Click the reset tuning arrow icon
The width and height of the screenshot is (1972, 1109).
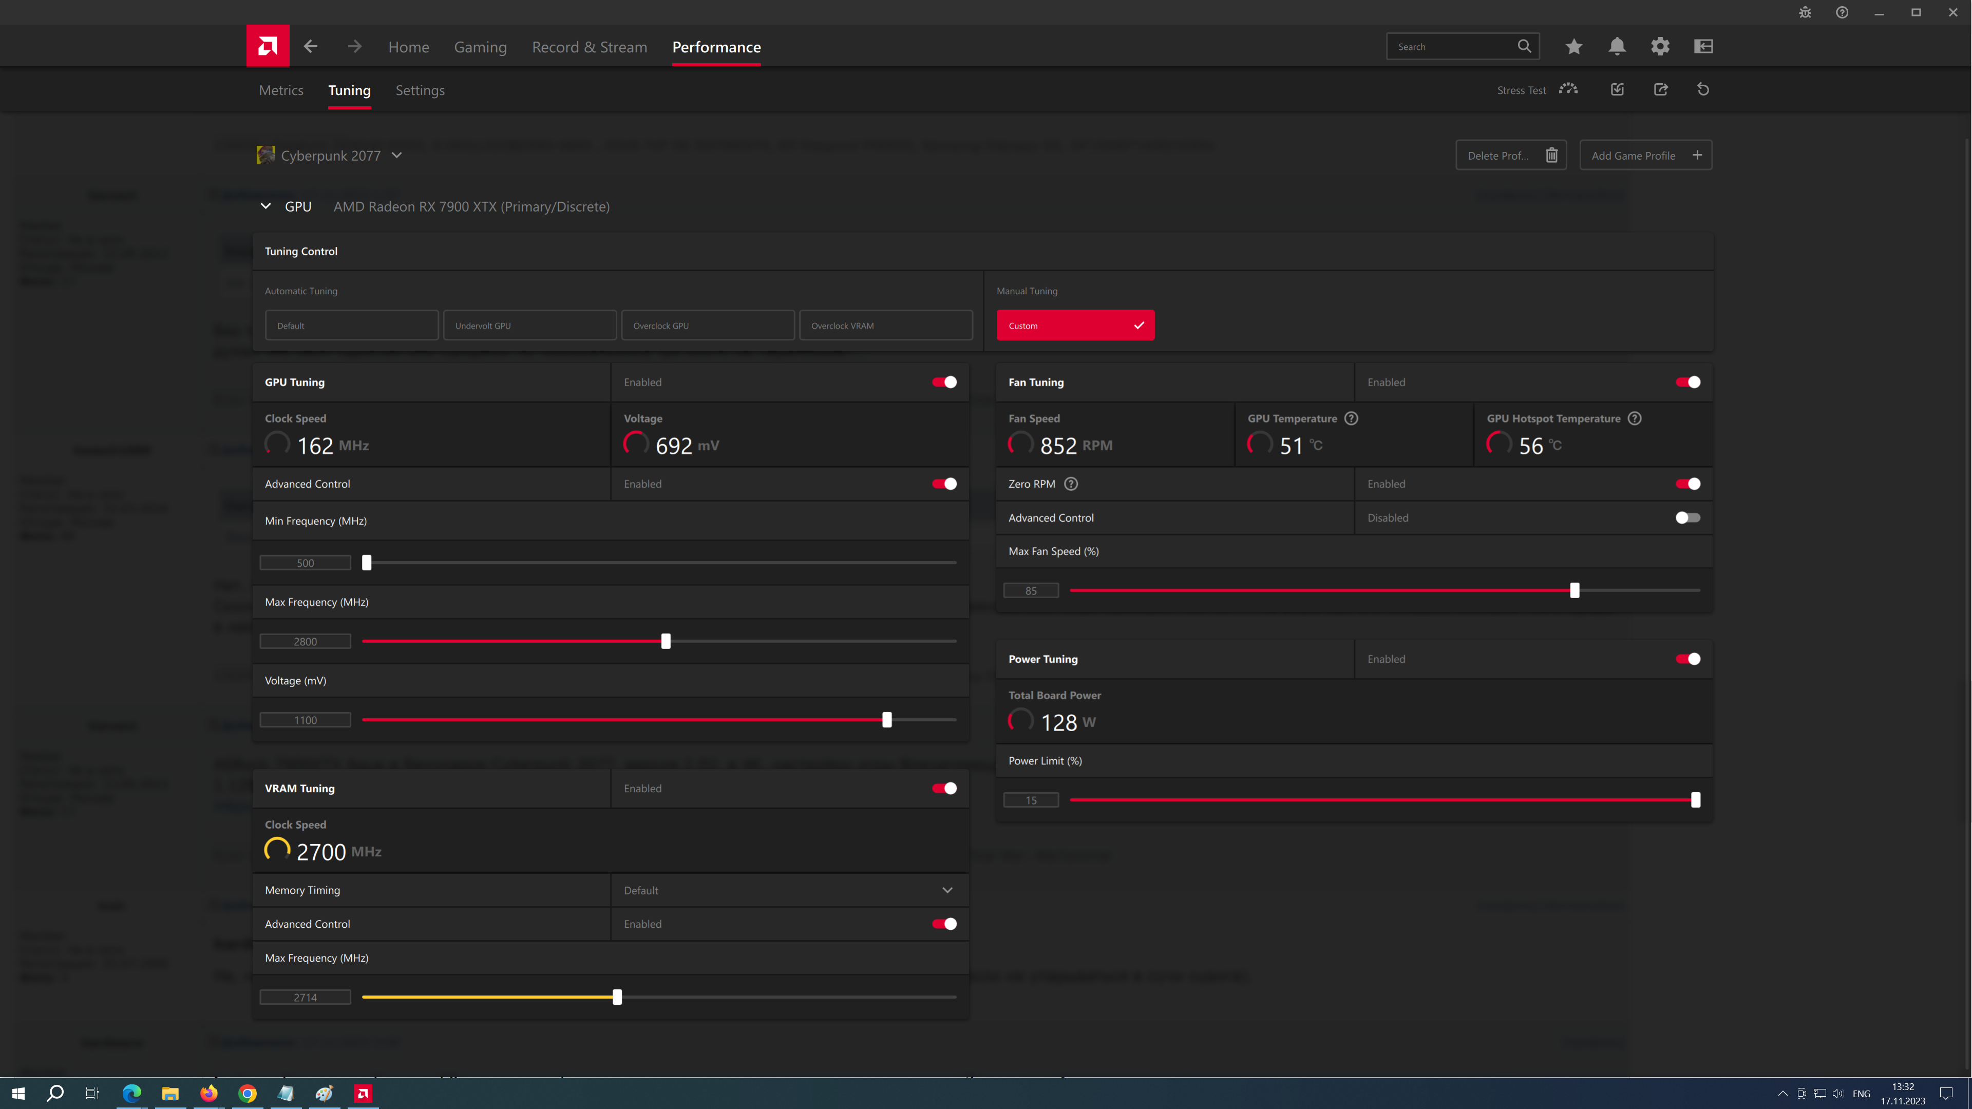(x=1703, y=89)
